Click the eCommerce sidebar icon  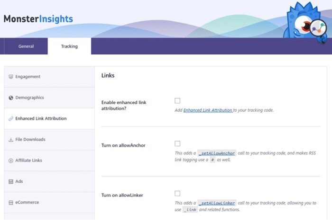[x=11, y=202]
